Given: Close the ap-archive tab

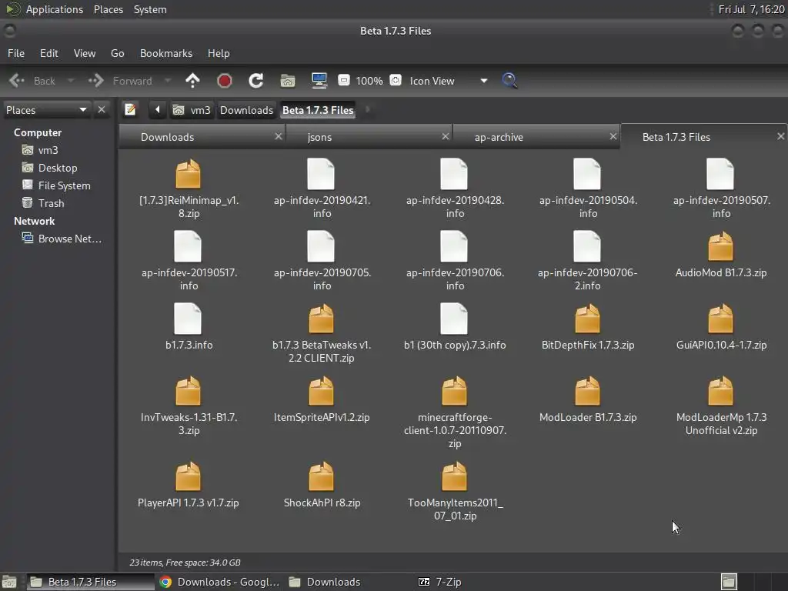Looking at the screenshot, I should 613,136.
